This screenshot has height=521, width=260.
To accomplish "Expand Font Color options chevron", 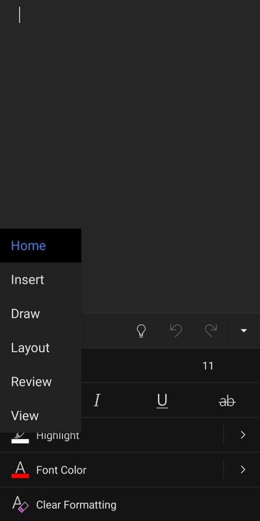I will coord(242,470).
